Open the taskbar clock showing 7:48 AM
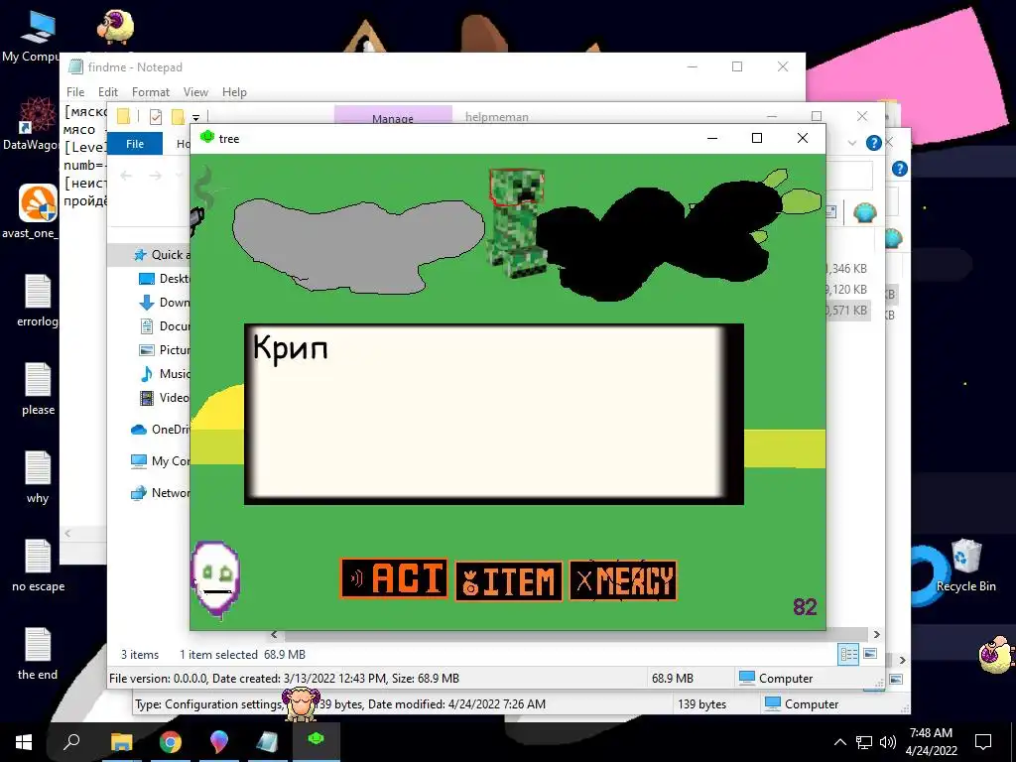The width and height of the screenshot is (1016, 762). pyautogui.click(x=931, y=742)
